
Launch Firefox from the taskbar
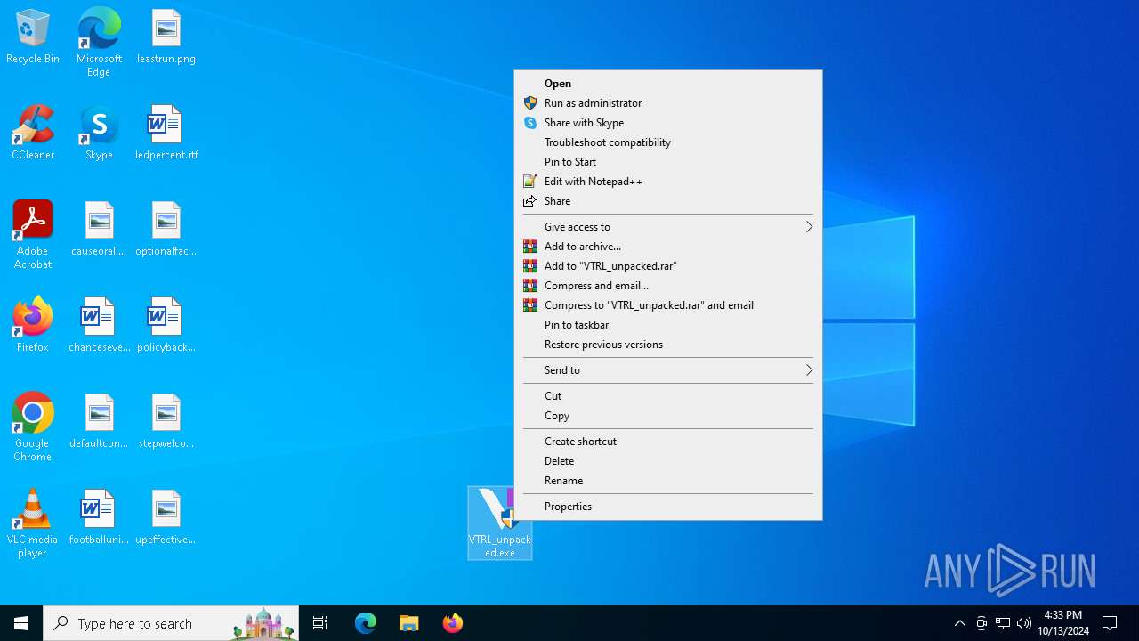click(453, 623)
